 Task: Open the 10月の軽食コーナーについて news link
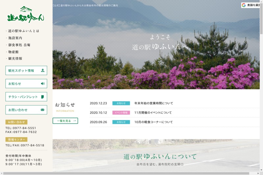click(x=154, y=122)
